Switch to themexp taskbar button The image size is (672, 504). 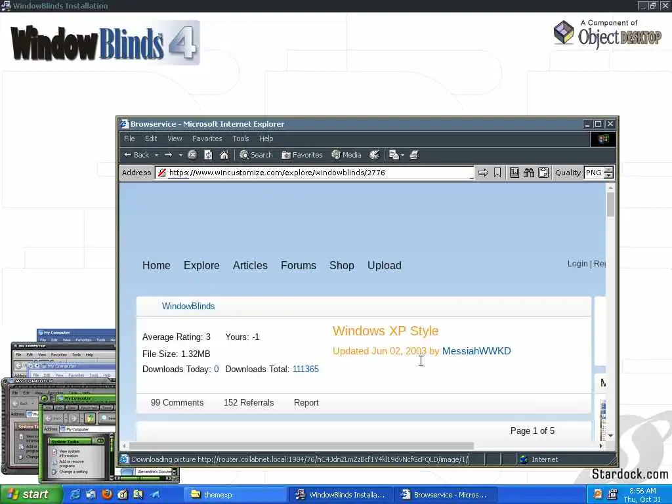tap(235, 495)
